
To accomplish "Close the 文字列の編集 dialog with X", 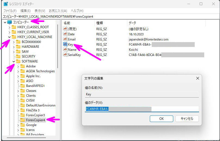I will coord(197,78).
